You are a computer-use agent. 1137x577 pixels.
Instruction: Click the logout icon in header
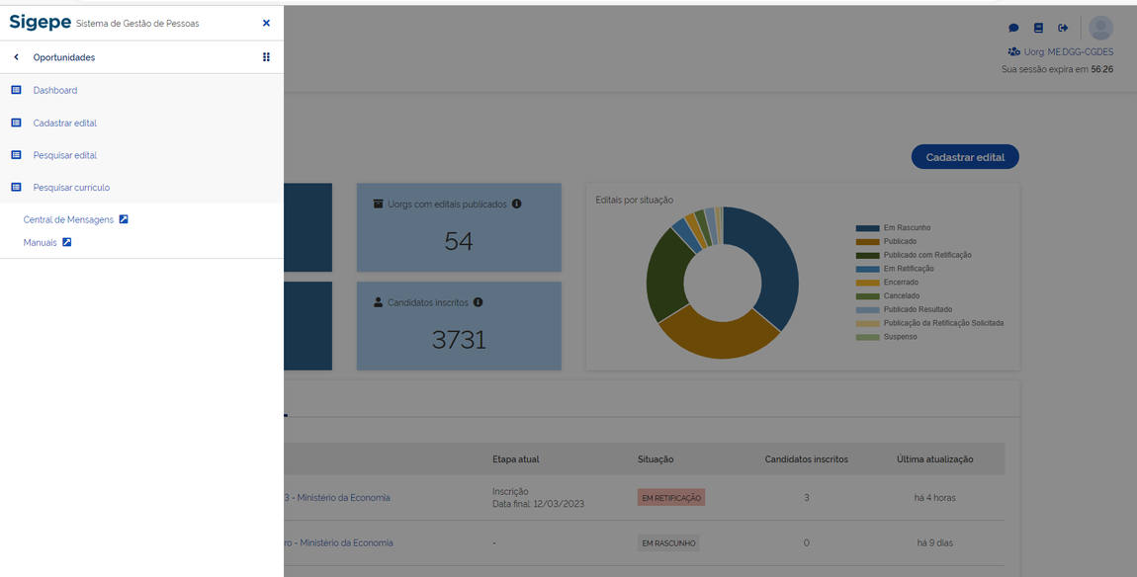tap(1063, 28)
